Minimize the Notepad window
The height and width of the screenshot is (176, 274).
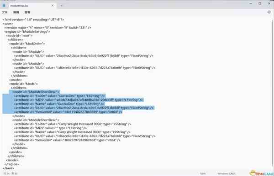pos(251,3)
